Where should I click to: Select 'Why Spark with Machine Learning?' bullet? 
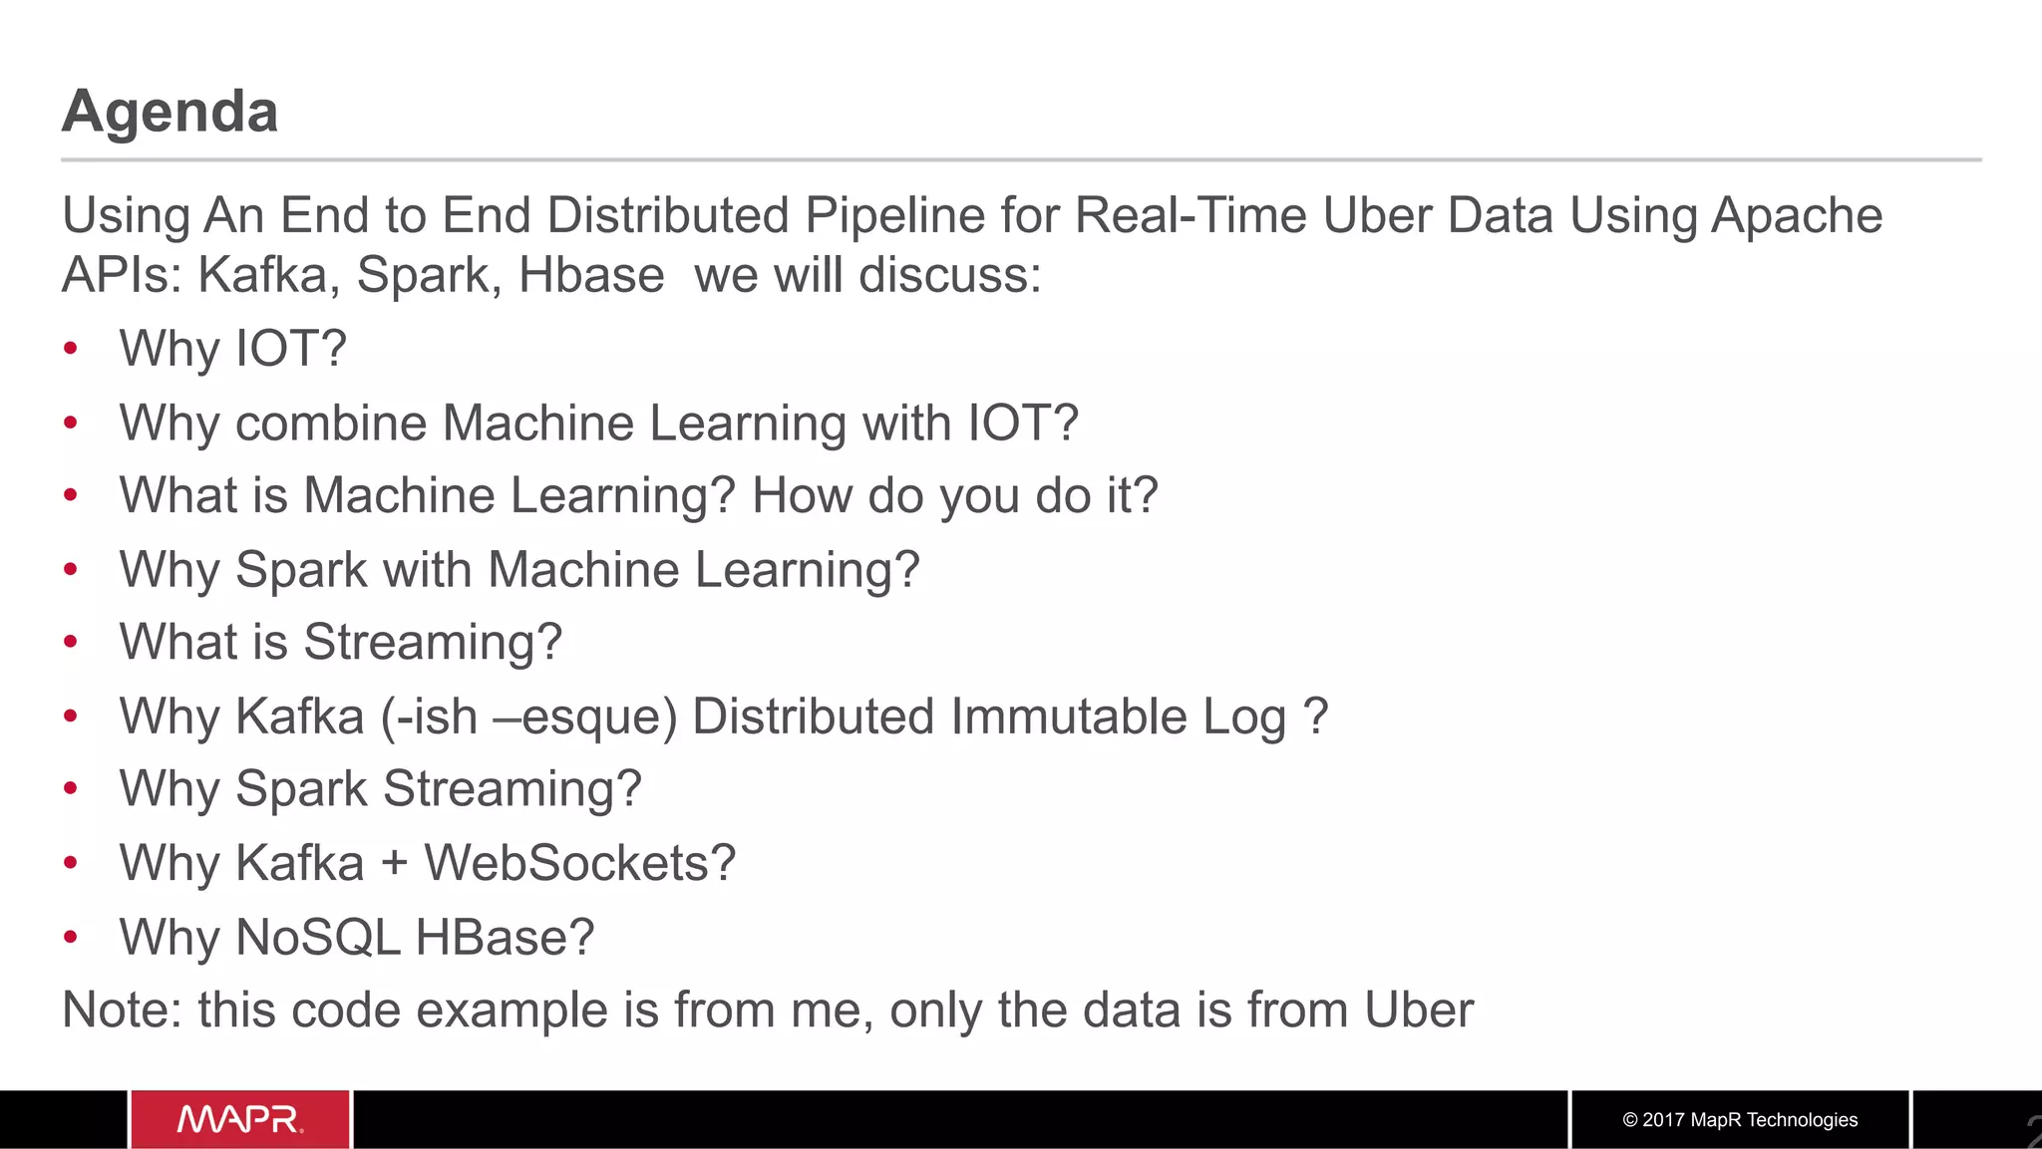coord(519,570)
